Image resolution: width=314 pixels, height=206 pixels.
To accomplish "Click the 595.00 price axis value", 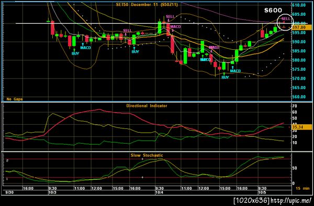I will [x=299, y=32].
